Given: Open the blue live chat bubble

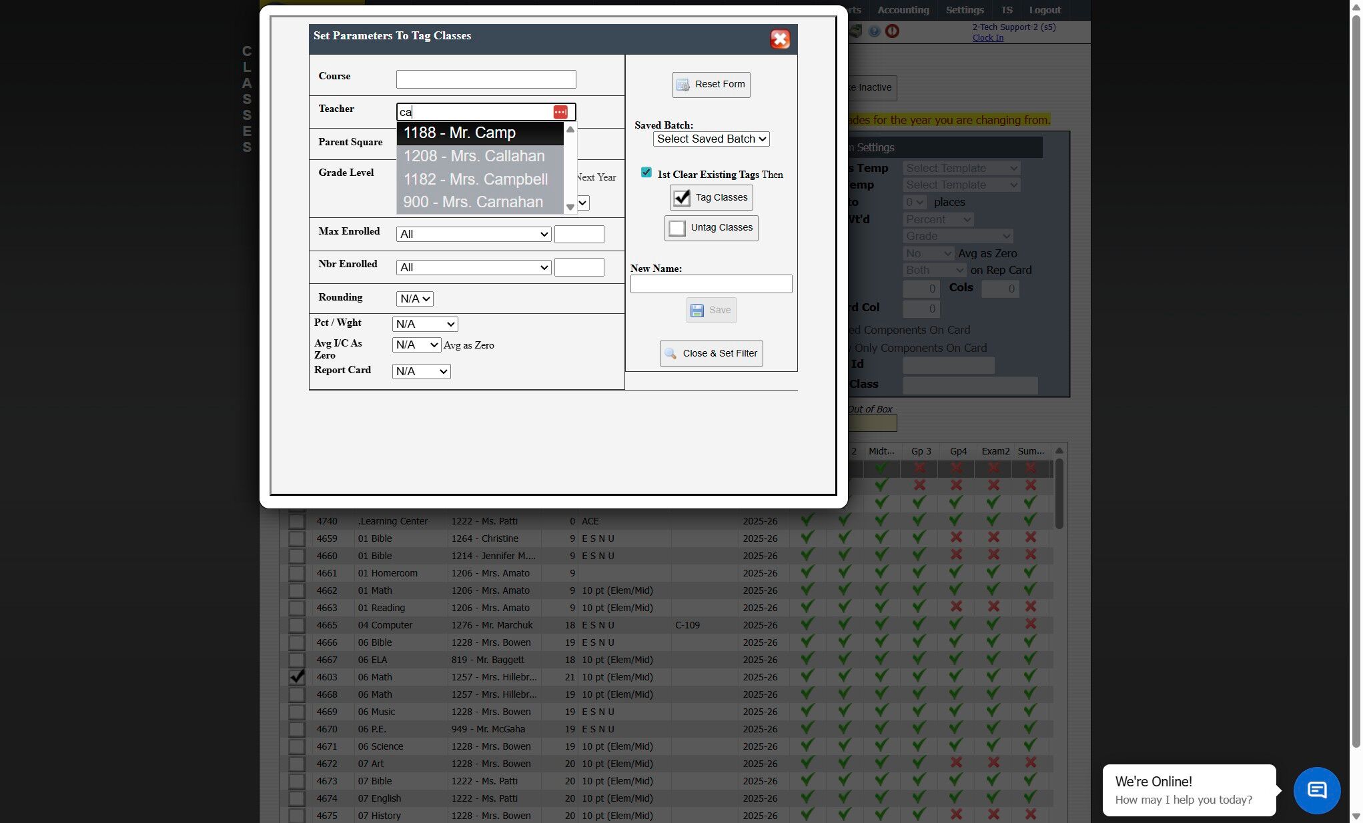Looking at the screenshot, I should (x=1316, y=790).
